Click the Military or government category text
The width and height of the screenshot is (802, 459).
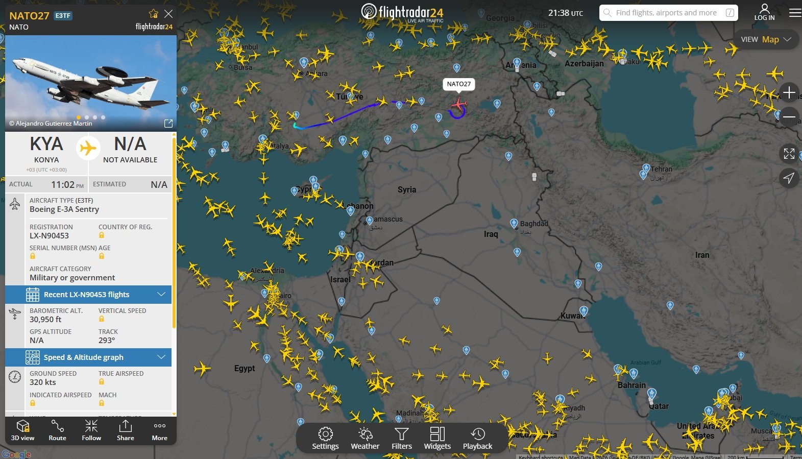[x=72, y=278]
